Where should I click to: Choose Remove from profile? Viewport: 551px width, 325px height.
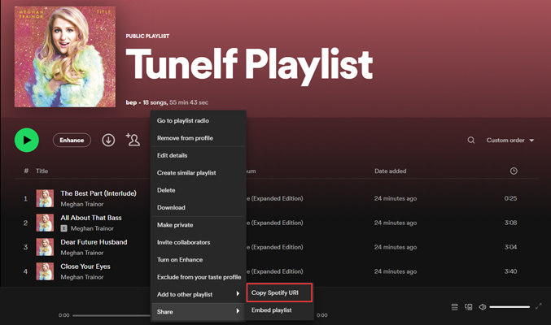[198, 138]
